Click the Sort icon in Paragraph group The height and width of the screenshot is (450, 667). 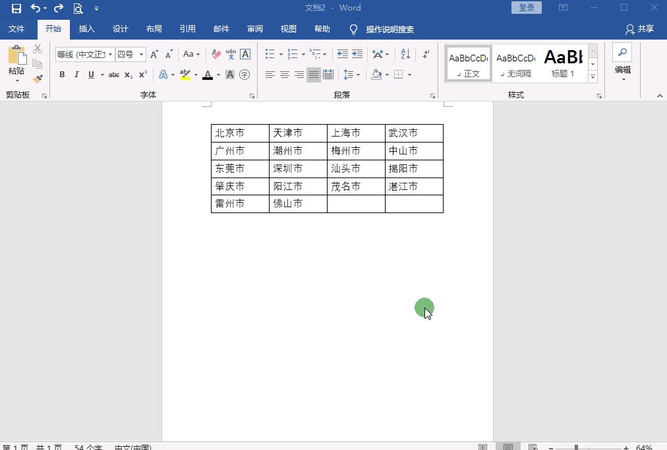coord(404,54)
